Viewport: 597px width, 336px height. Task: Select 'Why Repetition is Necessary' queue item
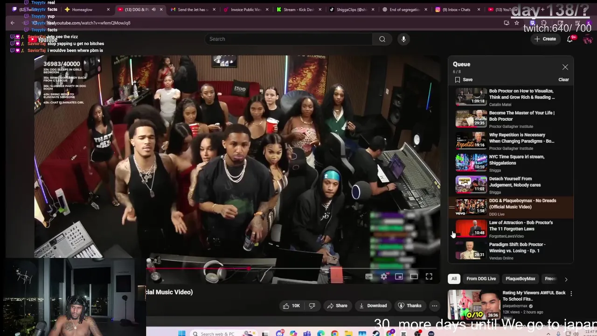click(x=511, y=141)
